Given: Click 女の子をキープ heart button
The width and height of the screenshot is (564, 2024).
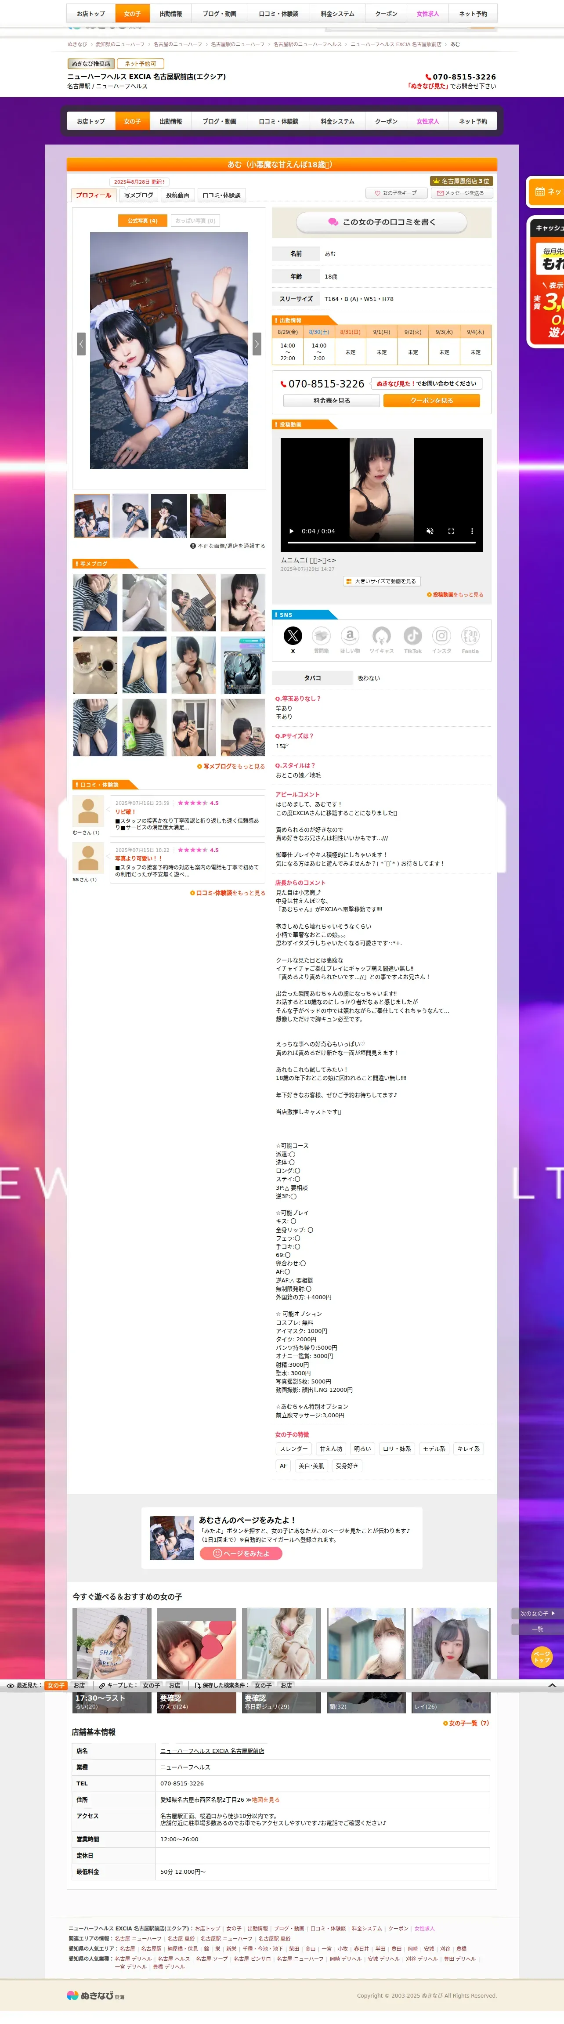Looking at the screenshot, I should (x=396, y=192).
